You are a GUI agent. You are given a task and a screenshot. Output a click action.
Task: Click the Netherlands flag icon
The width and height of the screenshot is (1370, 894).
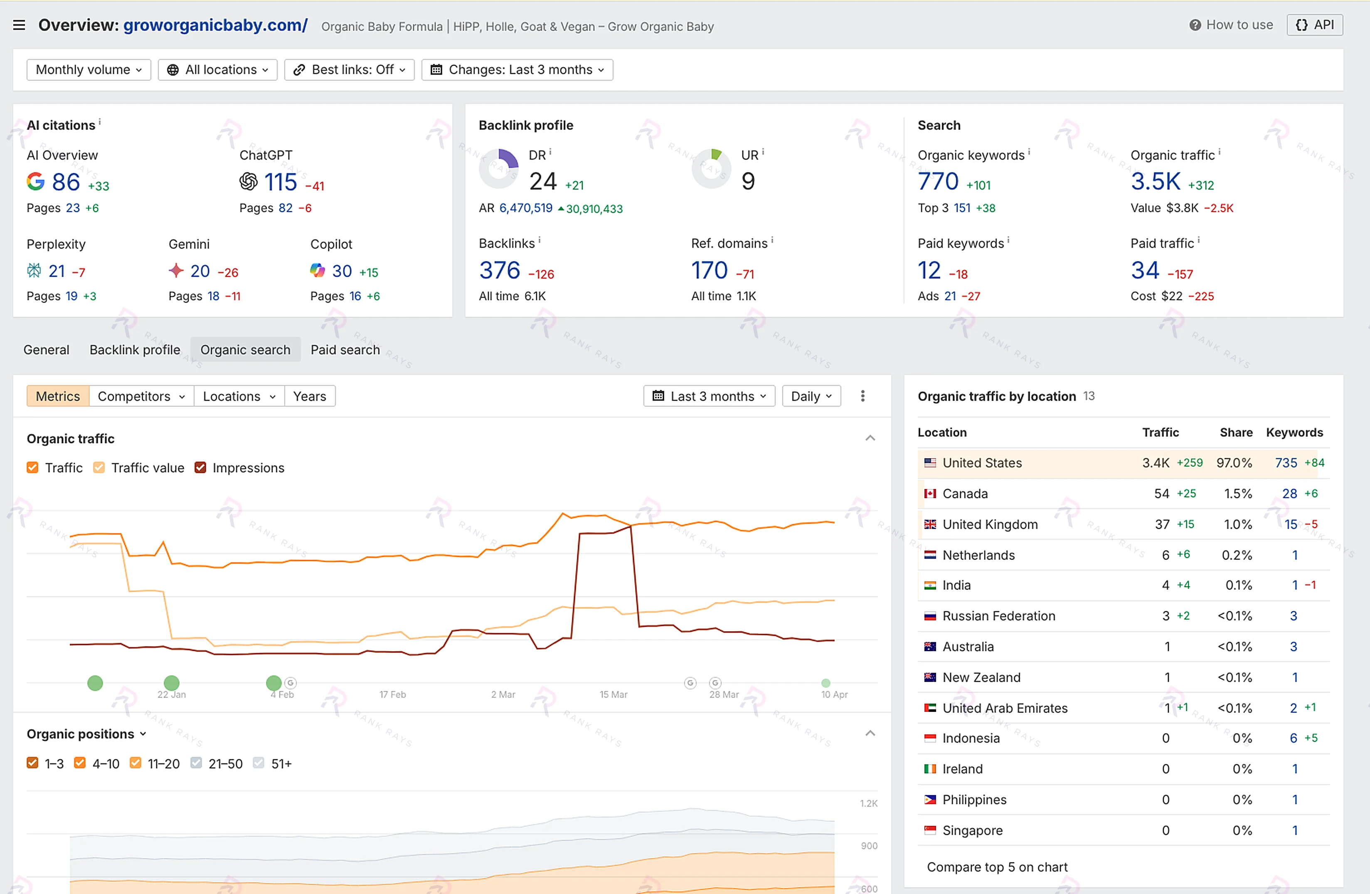point(930,555)
